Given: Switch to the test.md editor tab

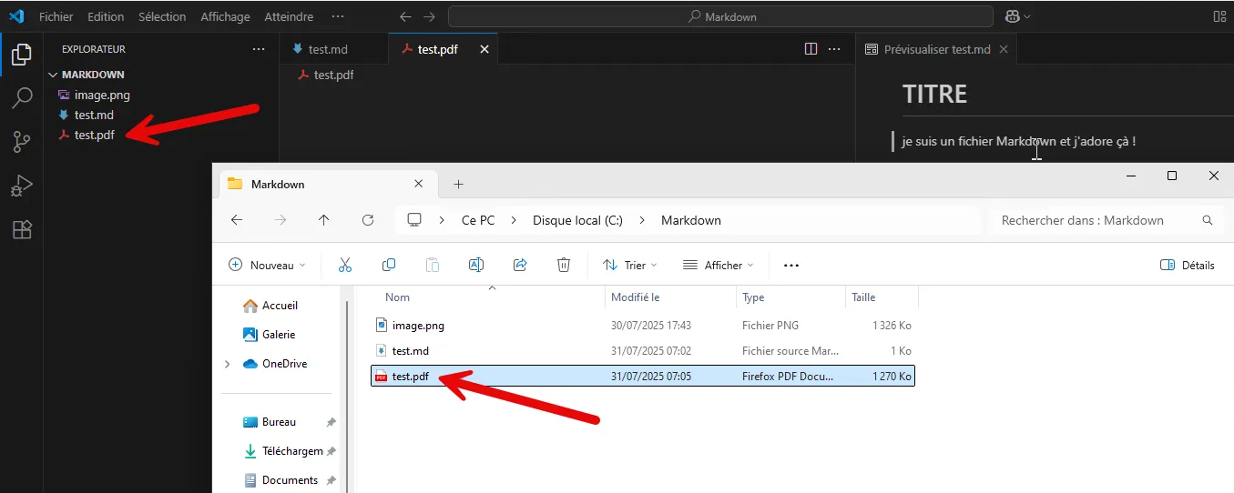Looking at the screenshot, I should (326, 49).
